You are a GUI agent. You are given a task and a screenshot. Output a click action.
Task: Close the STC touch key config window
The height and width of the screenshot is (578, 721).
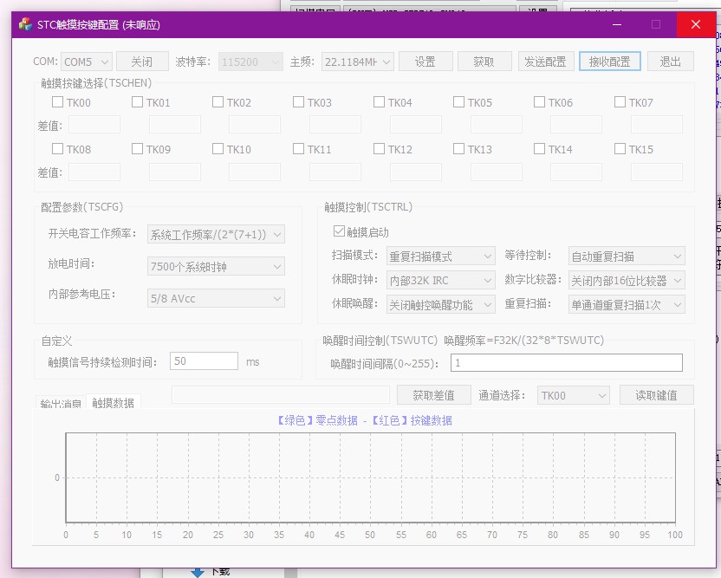(x=696, y=24)
